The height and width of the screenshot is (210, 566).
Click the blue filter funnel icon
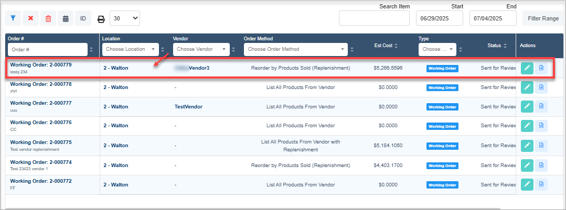pyautogui.click(x=13, y=18)
